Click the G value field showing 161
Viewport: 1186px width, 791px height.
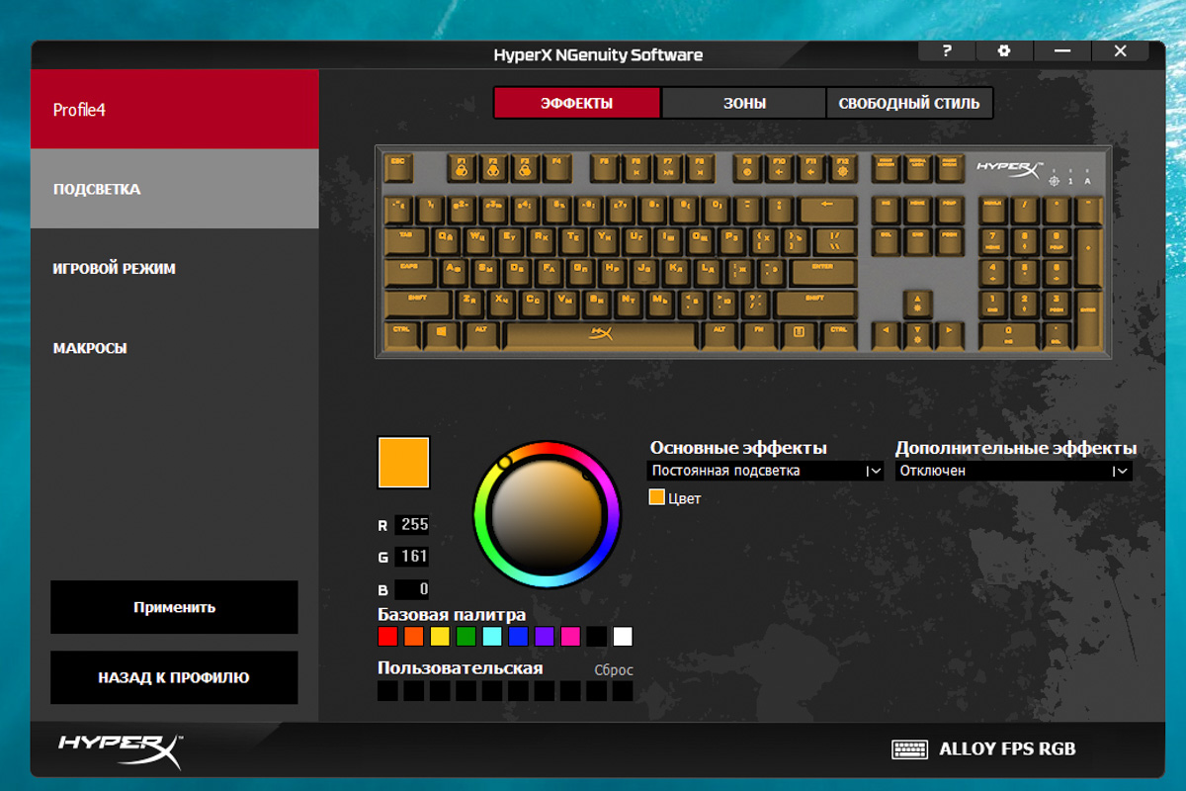[x=412, y=557]
